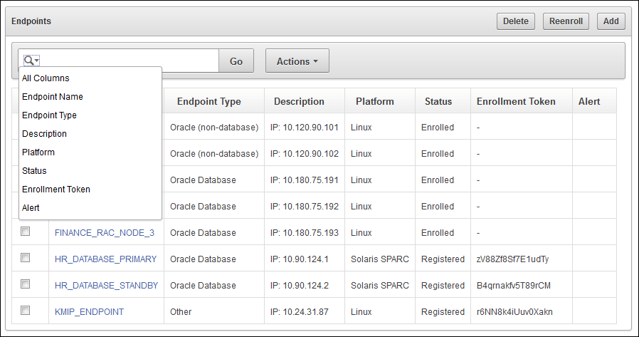
Task: Add a new endpoint
Action: coord(611,21)
